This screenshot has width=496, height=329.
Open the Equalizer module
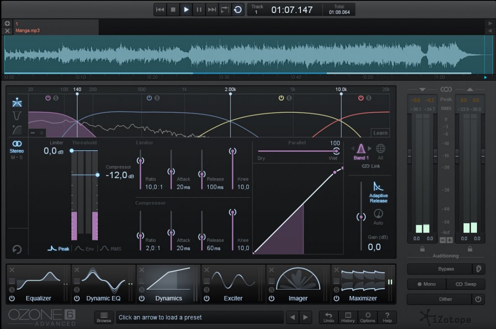(x=38, y=284)
